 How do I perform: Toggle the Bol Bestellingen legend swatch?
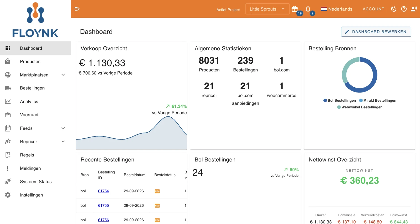click(x=325, y=100)
